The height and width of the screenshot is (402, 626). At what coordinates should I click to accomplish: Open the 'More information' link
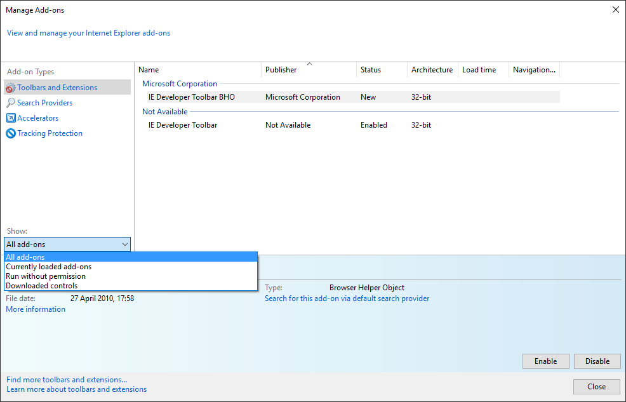(36, 309)
